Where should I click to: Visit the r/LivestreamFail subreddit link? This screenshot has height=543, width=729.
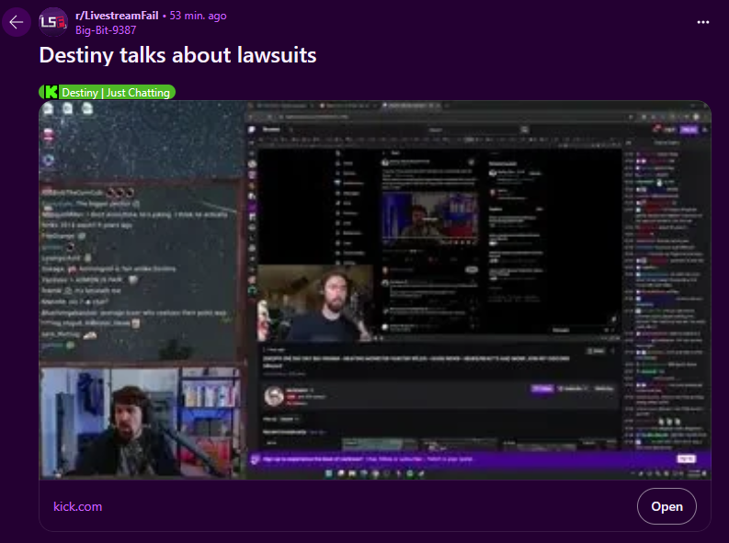117,16
